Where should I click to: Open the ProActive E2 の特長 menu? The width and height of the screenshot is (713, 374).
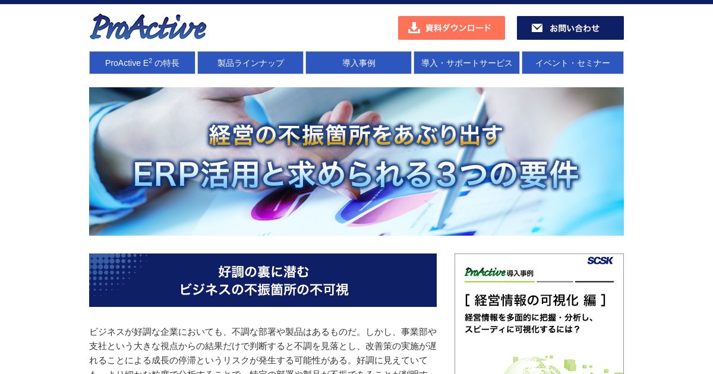pyautogui.click(x=142, y=62)
